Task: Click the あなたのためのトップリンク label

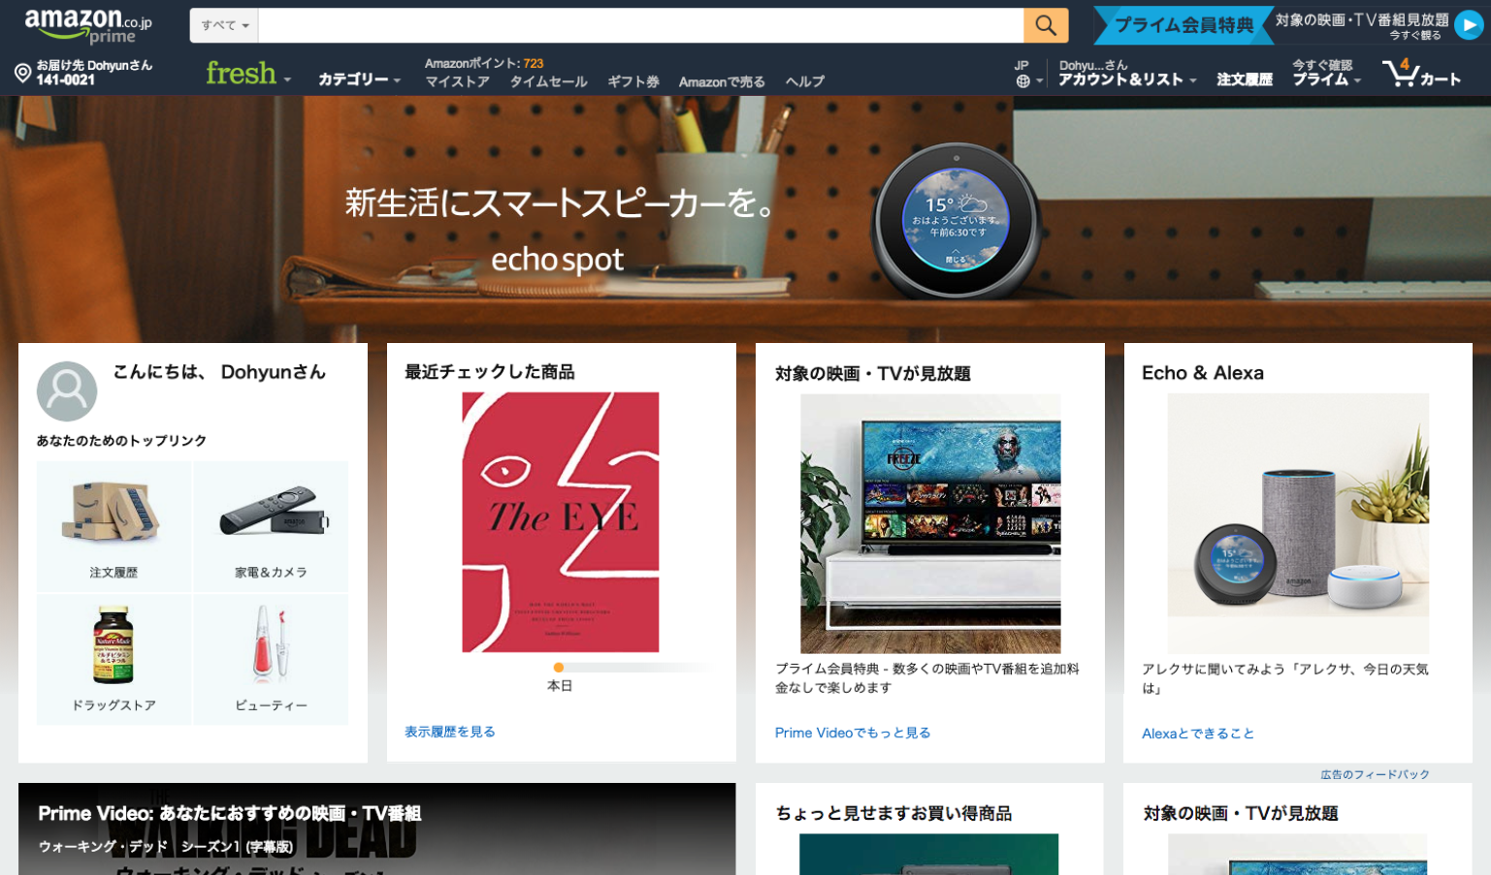Action: pos(121,441)
